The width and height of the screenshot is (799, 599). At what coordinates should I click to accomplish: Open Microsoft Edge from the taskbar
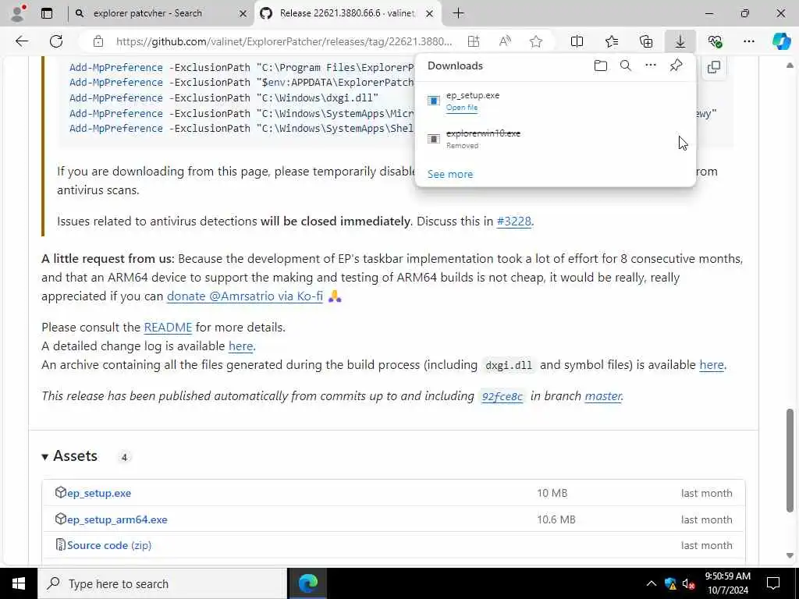point(307,583)
